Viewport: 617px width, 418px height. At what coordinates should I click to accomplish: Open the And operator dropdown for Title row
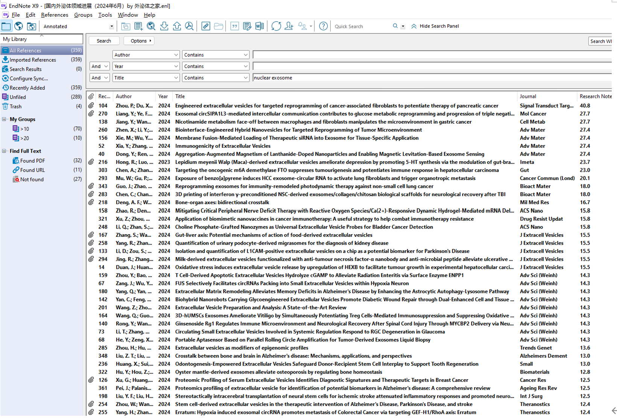coord(100,78)
